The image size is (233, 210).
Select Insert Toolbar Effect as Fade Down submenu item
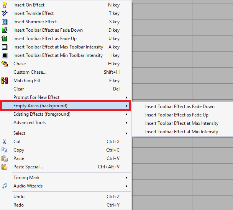point(180,107)
